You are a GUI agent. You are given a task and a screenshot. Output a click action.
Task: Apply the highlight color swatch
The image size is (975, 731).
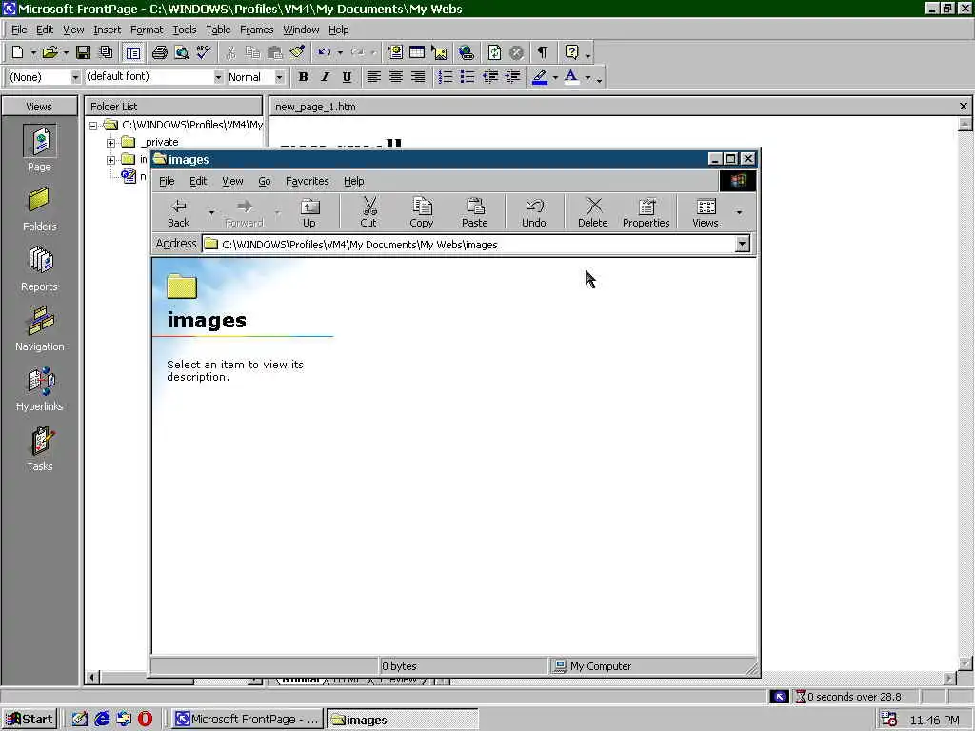pyautogui.click(x=540, y=77)
